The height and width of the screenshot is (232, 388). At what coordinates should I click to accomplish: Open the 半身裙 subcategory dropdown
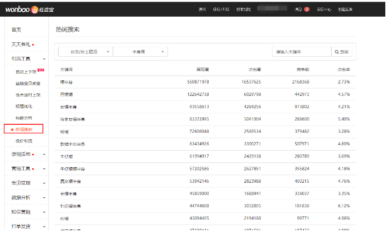point(141,52)
